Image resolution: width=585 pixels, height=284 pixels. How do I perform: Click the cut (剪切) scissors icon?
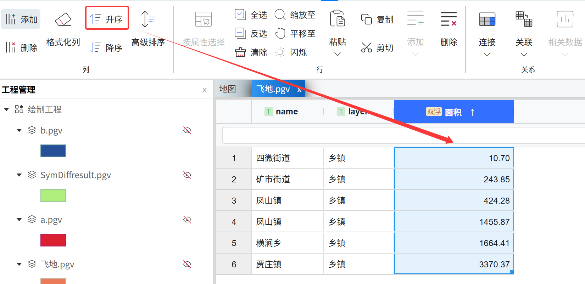point(366,47)
